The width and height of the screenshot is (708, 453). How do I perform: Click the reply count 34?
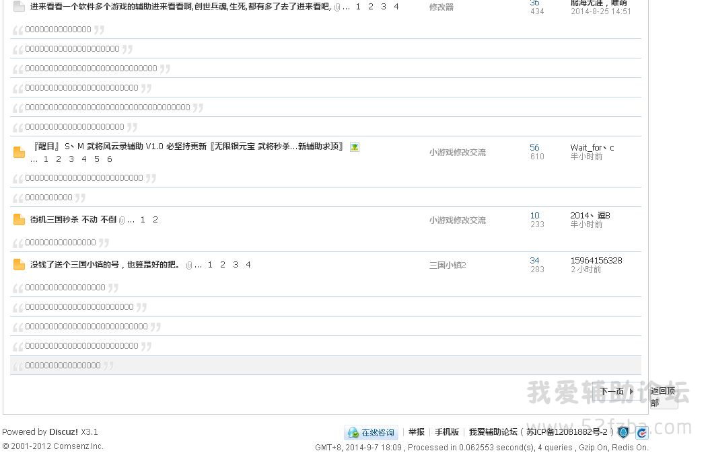(x=534, y=261)
